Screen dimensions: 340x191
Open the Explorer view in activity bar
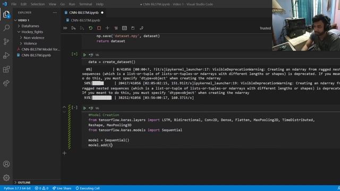pos(6,14)
